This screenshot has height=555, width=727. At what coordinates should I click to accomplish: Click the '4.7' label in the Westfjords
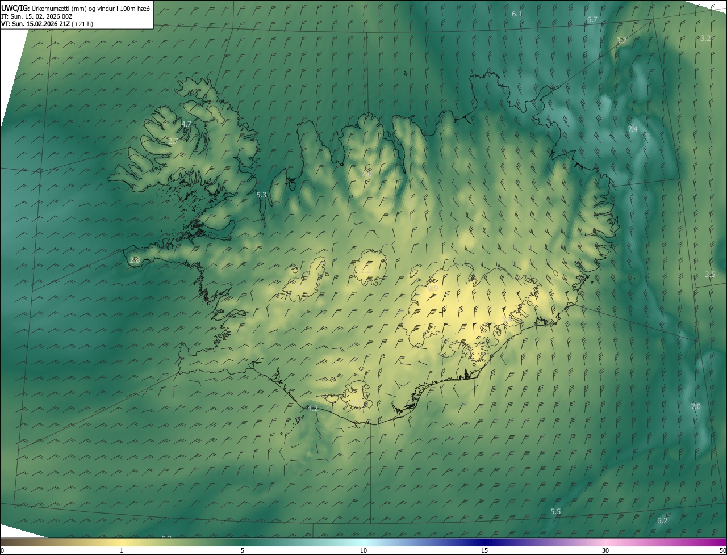(x=186, y=124)
